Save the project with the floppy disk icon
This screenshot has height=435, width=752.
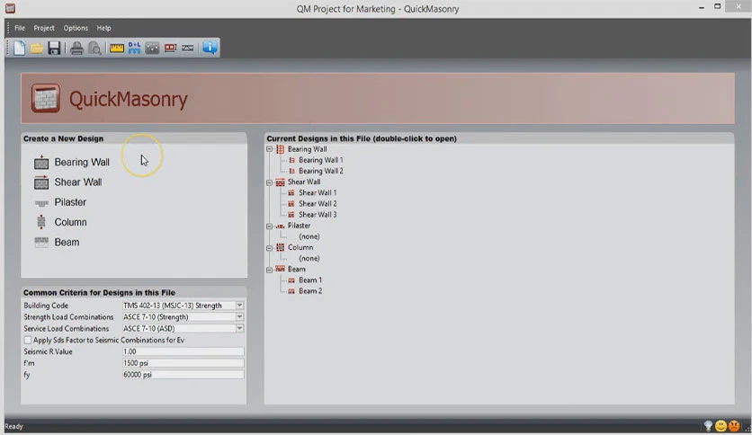(x=54, y=48)
